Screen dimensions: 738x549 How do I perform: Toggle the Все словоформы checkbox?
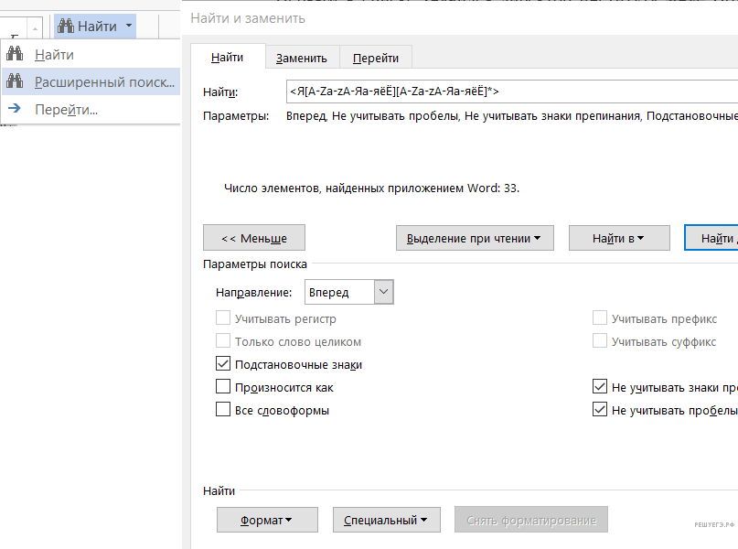coord(223,410)
